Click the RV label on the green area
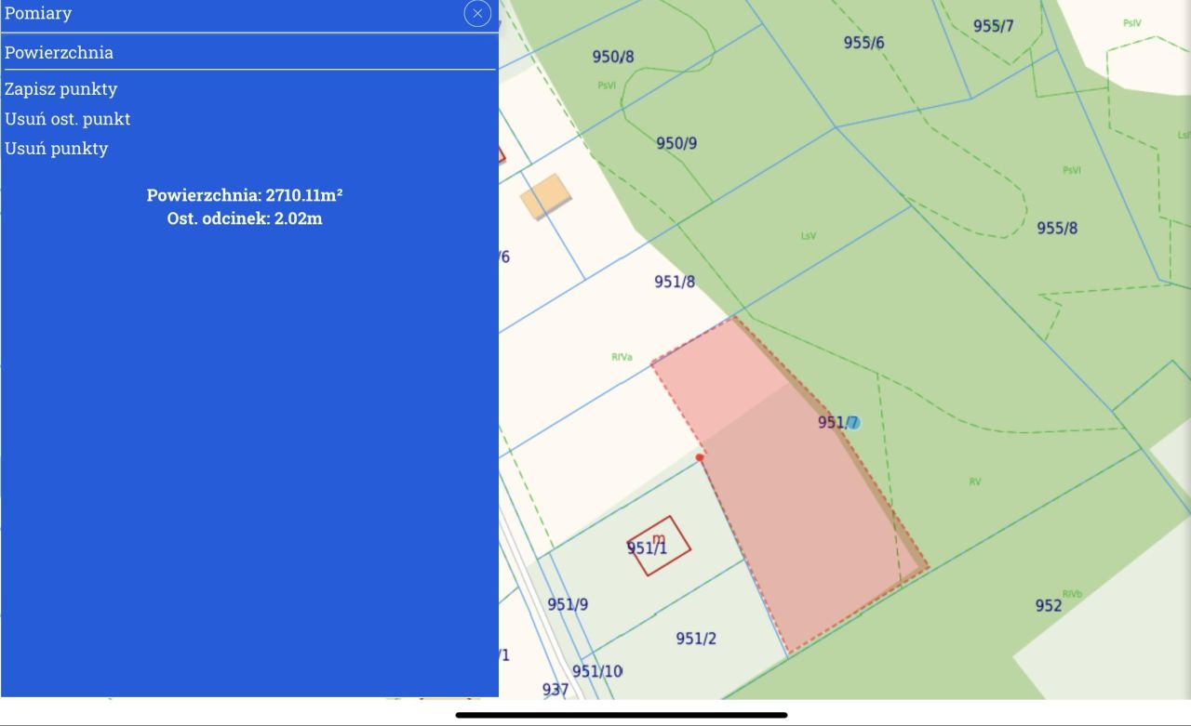This screenshot has width=1191, height=726. click(x=973, y=481)
